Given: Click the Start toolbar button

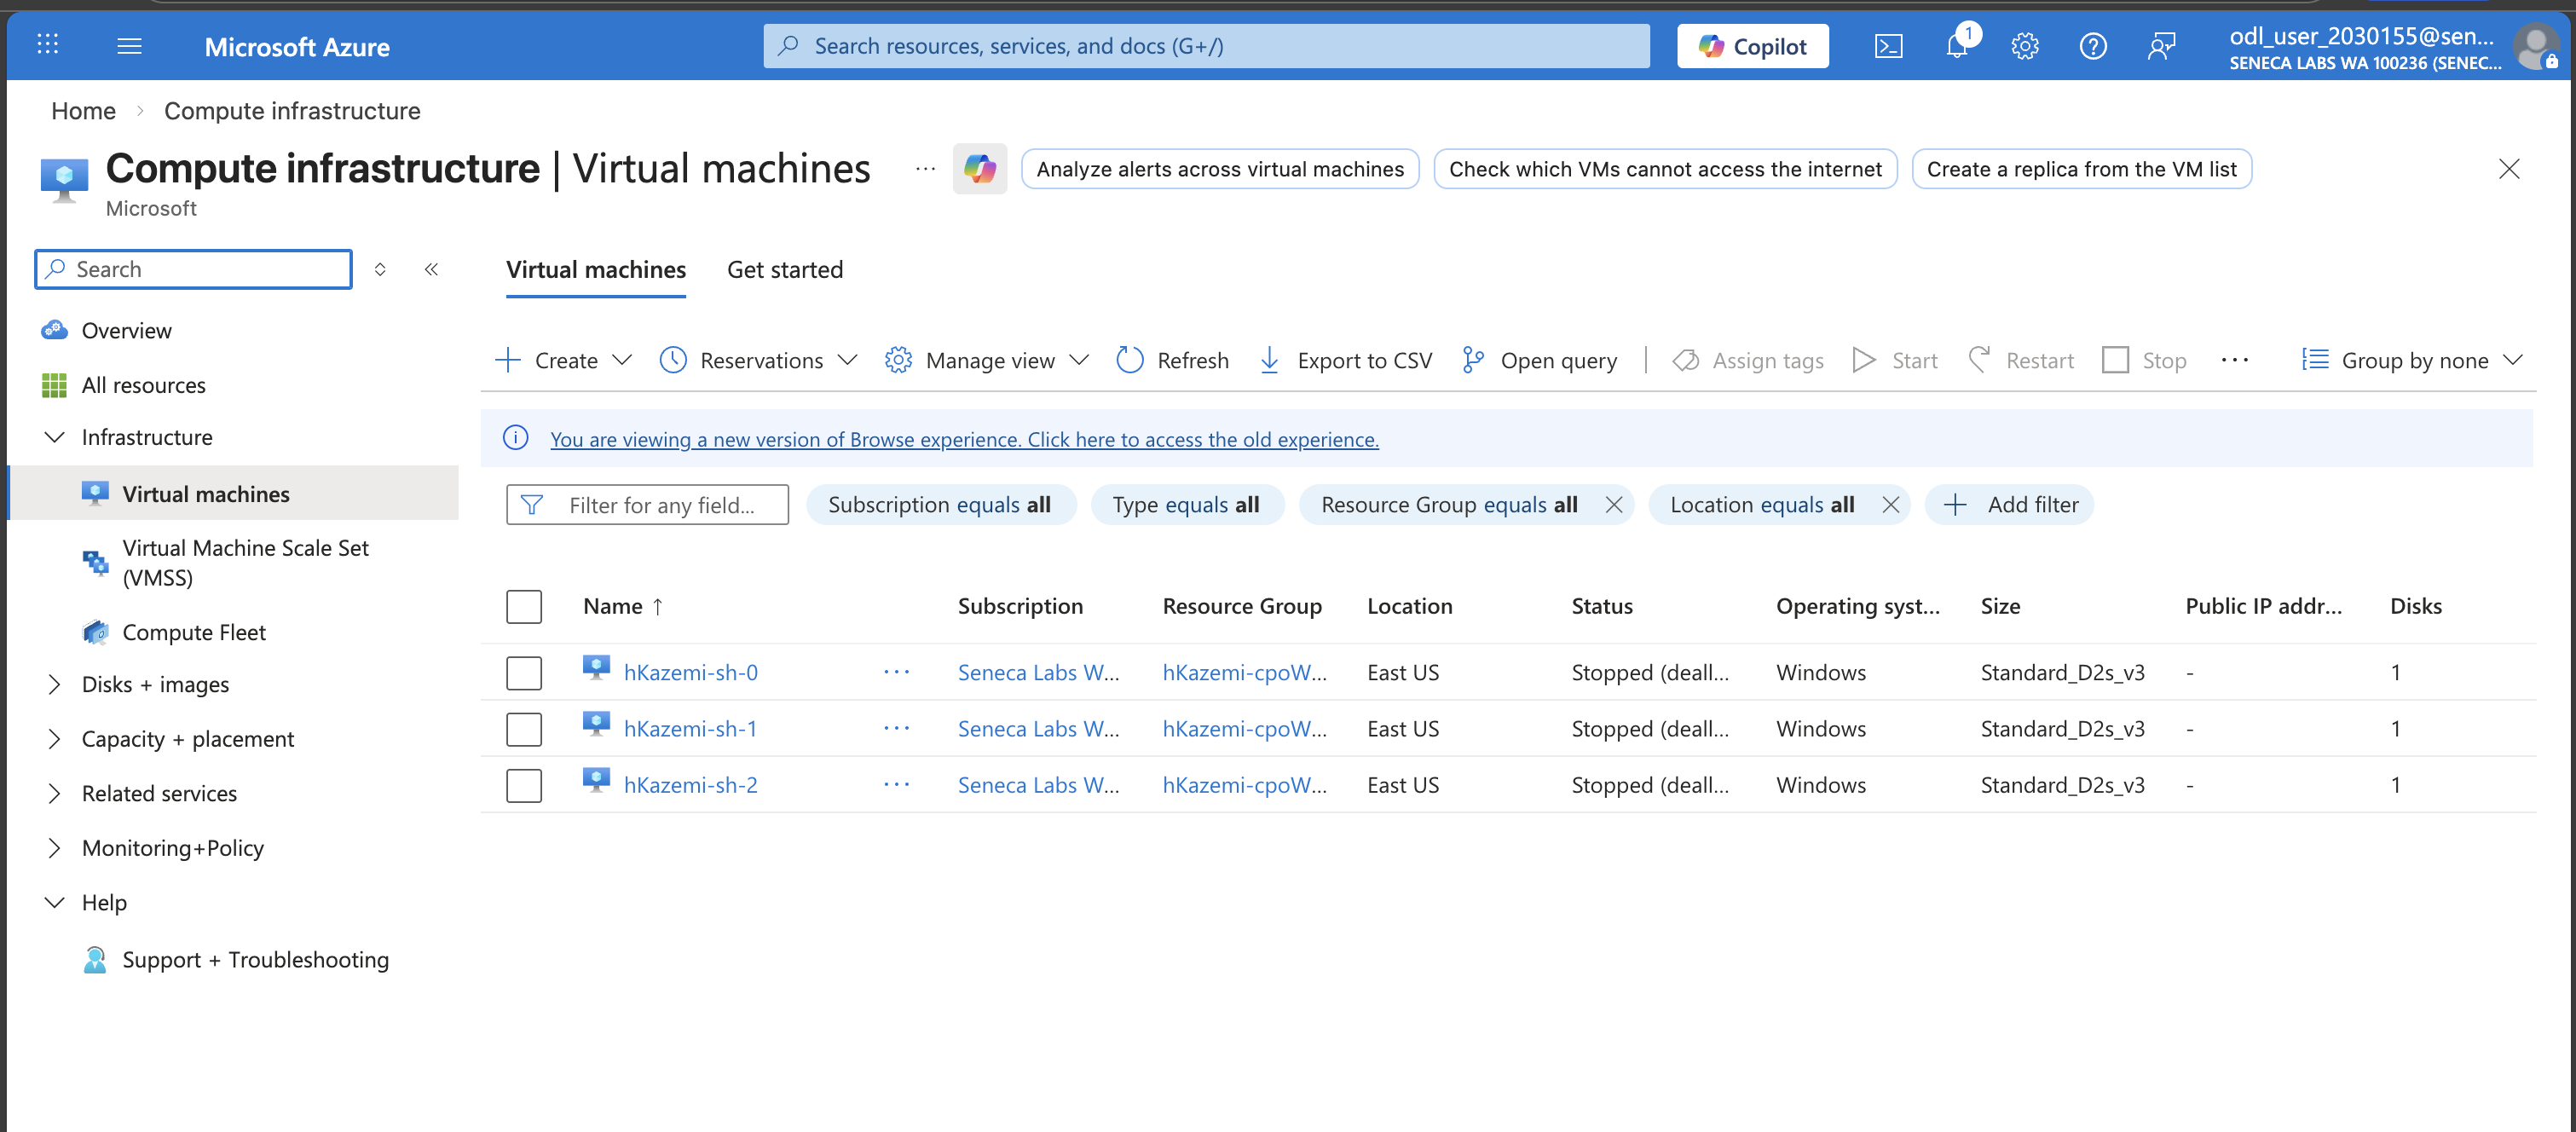Looking at the screenshot, I should (1895, 360).
